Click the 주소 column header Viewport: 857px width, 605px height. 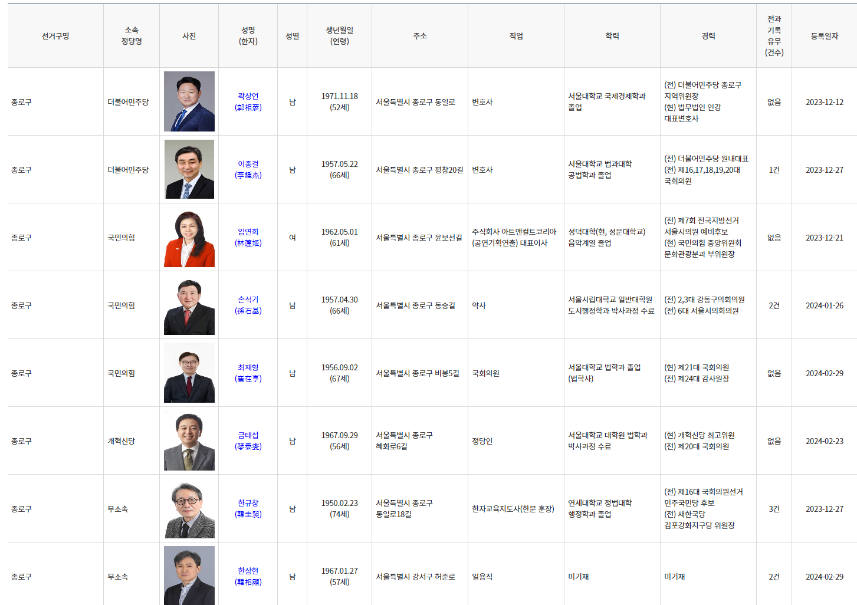tap(420, 36)
